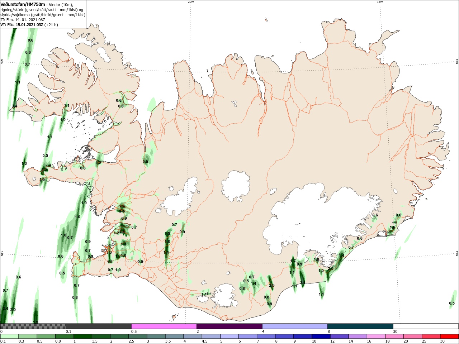Click the legend swatch between 4.5 and 5

coord(211,336)
